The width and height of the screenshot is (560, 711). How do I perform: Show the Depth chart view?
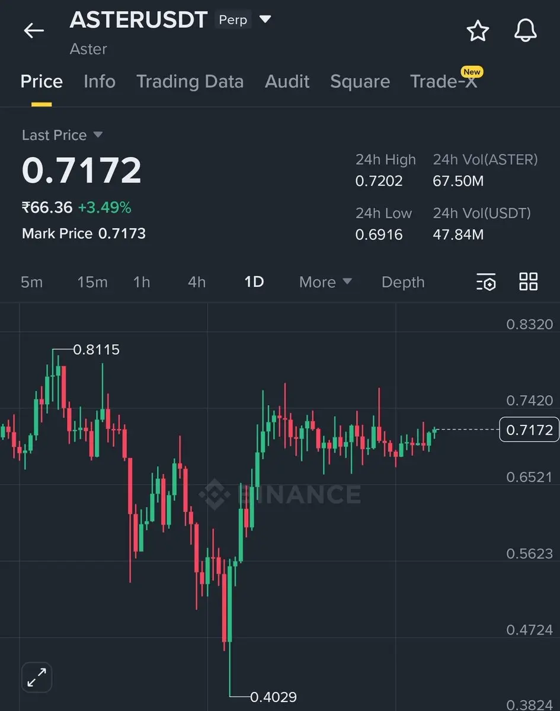tap(403, 282)
